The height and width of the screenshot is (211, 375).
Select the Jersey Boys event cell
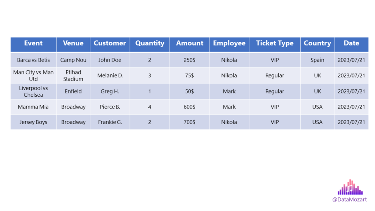click(33, 122)
